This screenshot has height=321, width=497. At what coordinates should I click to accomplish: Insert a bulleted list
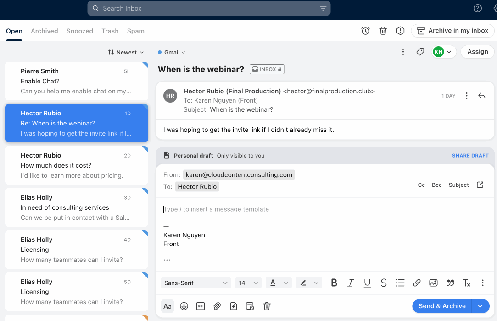(x=400, y=283)
